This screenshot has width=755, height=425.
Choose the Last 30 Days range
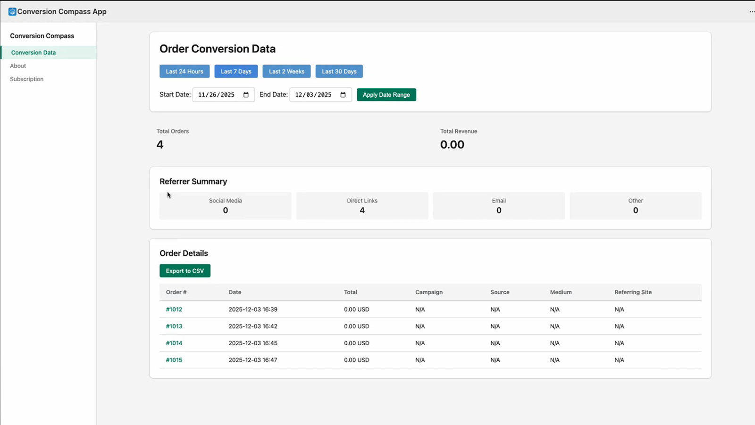[339, 71]
